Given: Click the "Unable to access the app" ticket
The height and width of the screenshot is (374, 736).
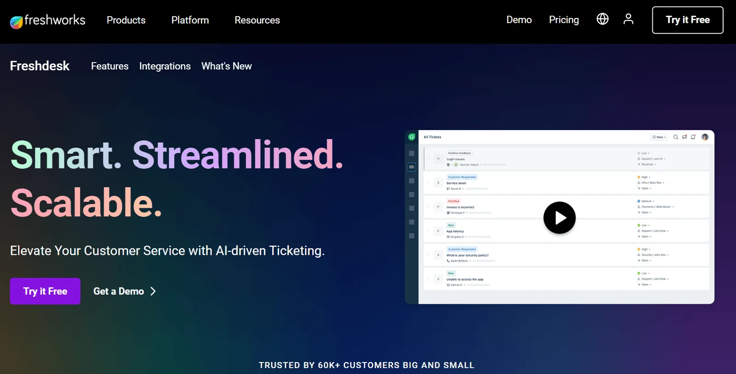Looking at the screenshot, I should pyautogui.click(x=465, y=279).
